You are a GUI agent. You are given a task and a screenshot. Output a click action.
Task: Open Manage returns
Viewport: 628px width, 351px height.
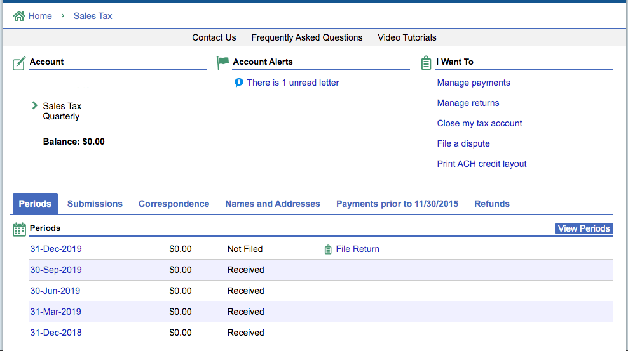click(x=468, y=103)
